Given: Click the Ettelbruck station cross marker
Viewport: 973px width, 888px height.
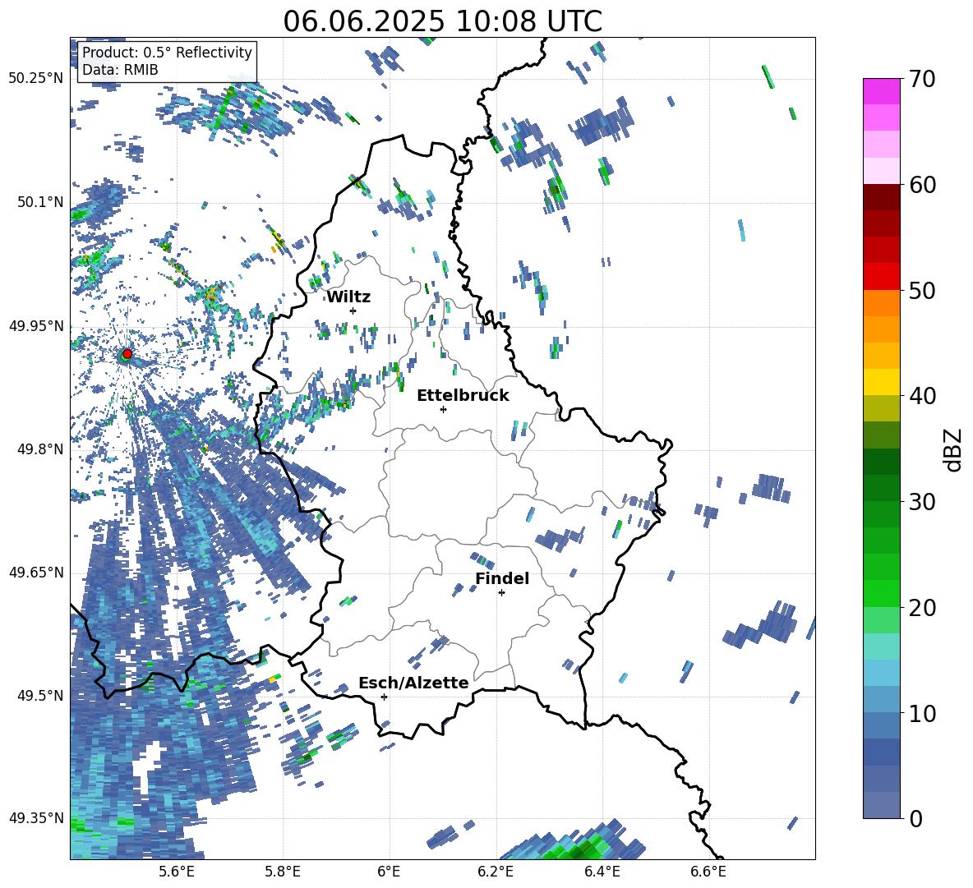Looking at the screenshot, I should [x=443, y=409].
